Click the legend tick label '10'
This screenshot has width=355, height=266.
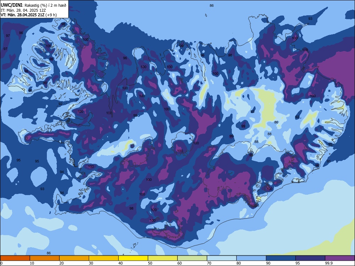(x=32, y=263)
